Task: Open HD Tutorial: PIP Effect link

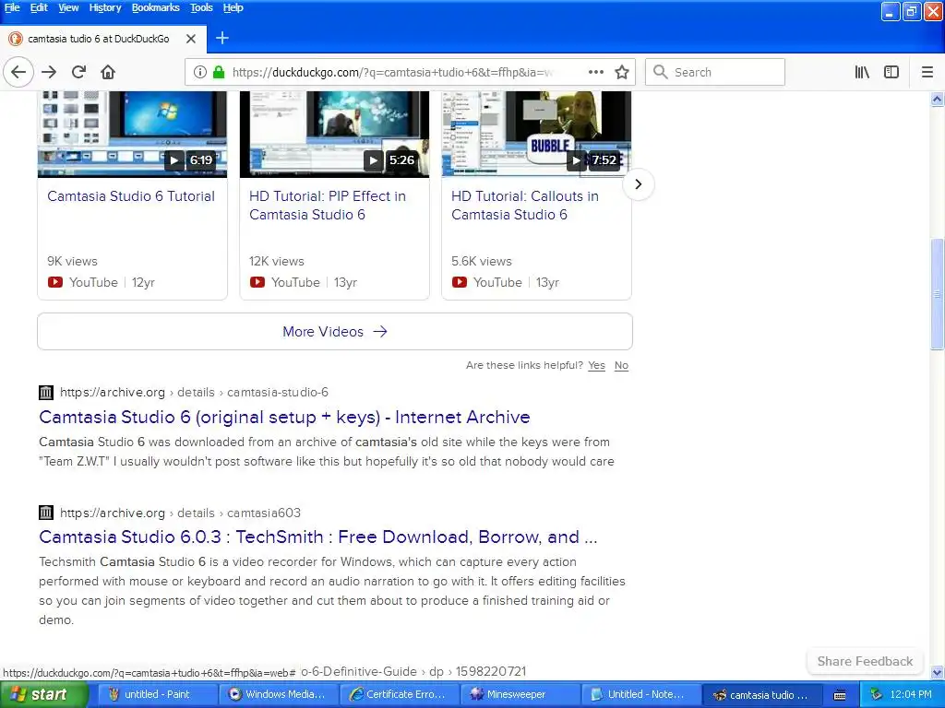Action: pyautogui.click(x=328, y=206)
